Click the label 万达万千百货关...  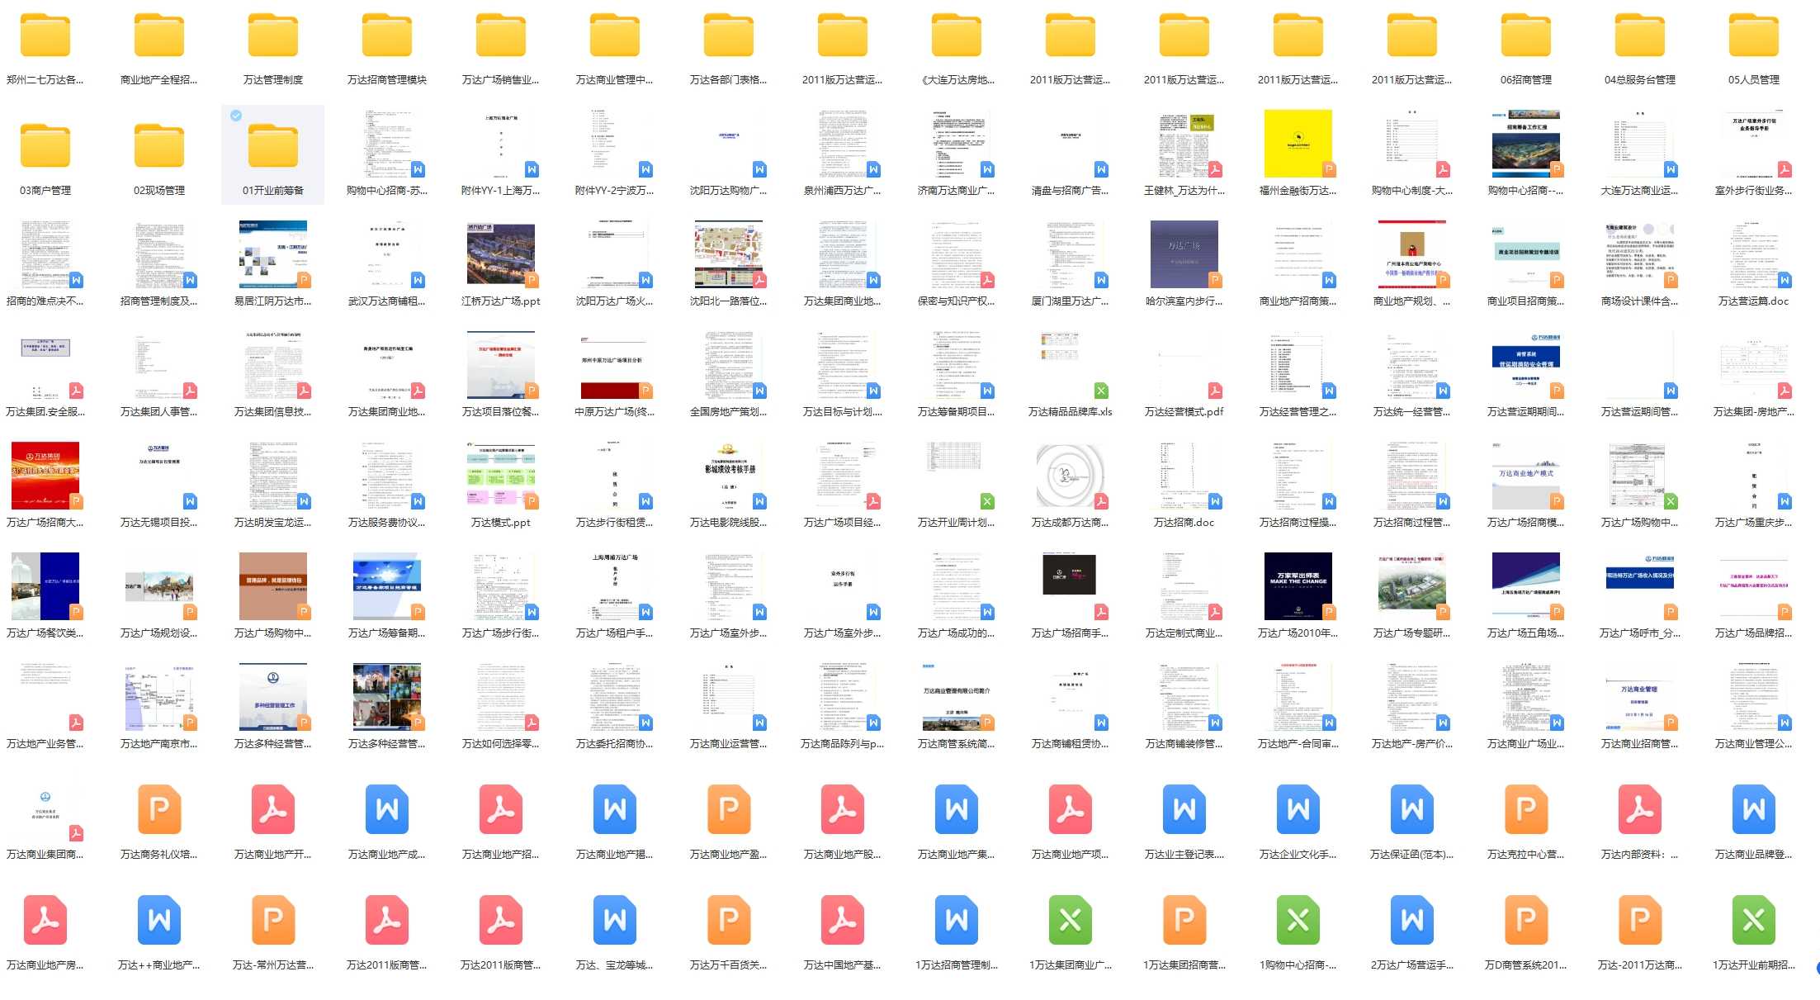click(728, 965)
